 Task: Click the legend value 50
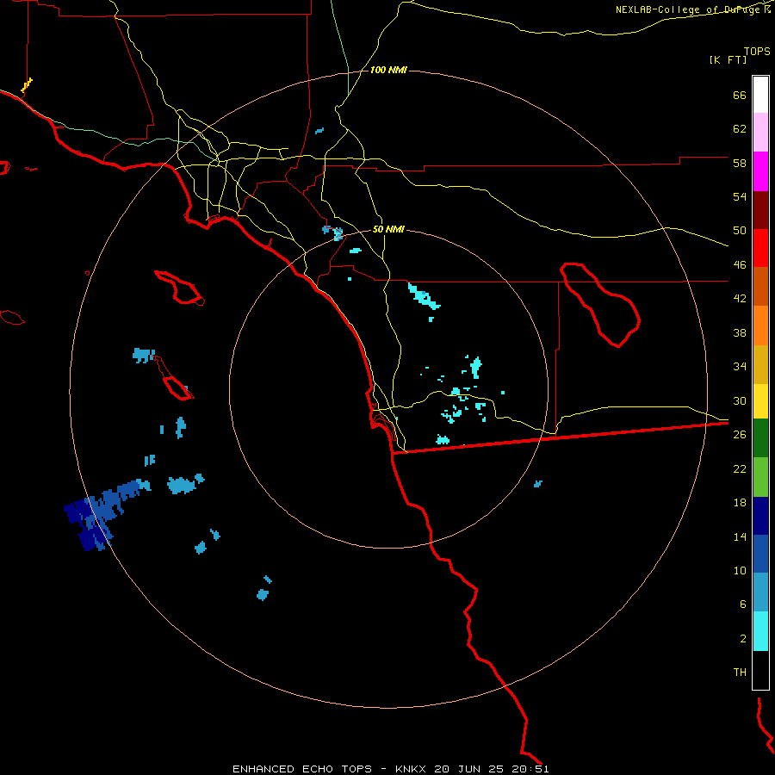(x=740, y=231)
